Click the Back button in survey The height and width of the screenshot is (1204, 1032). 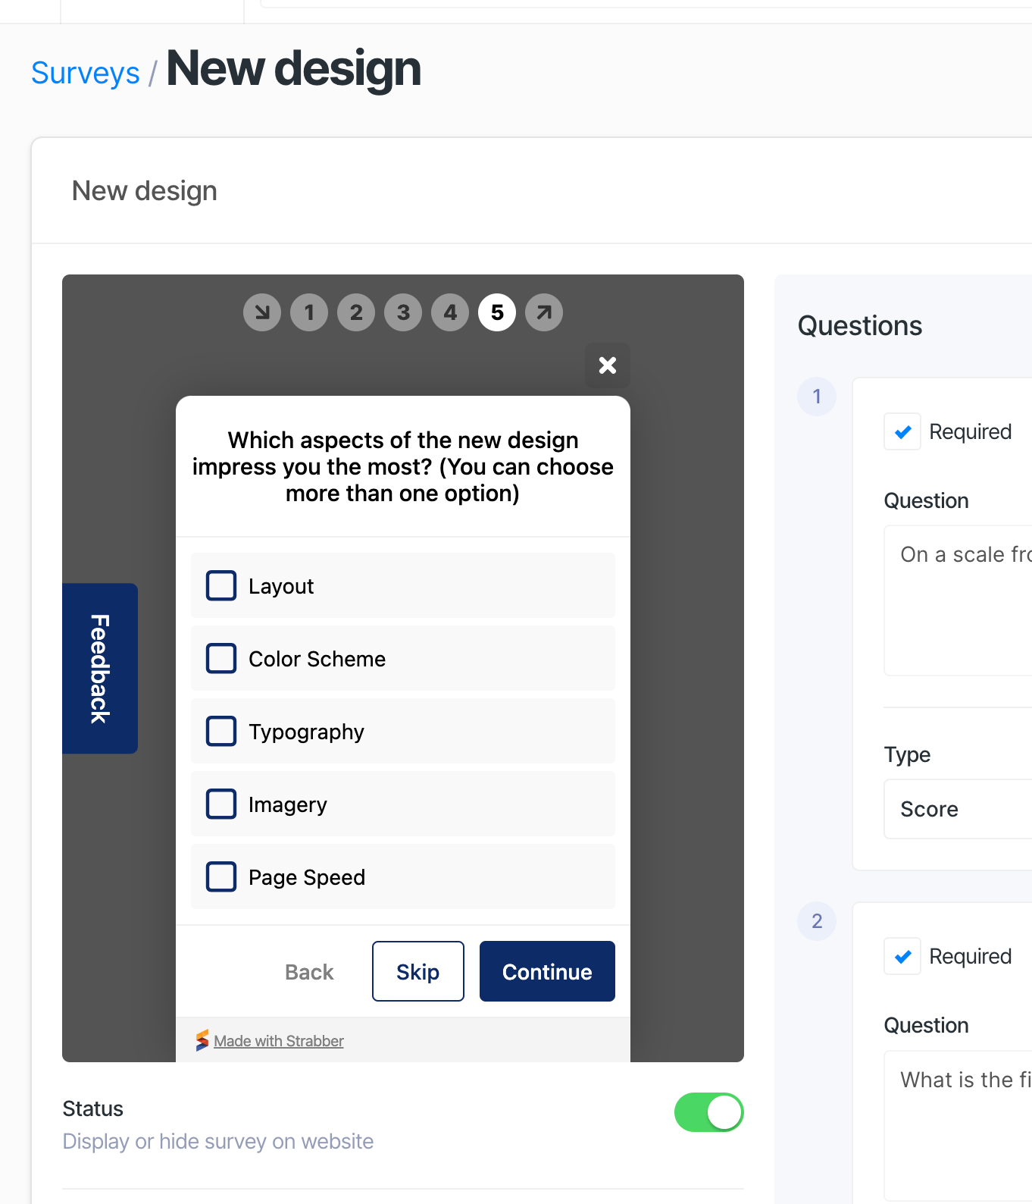tap(309, 971)
